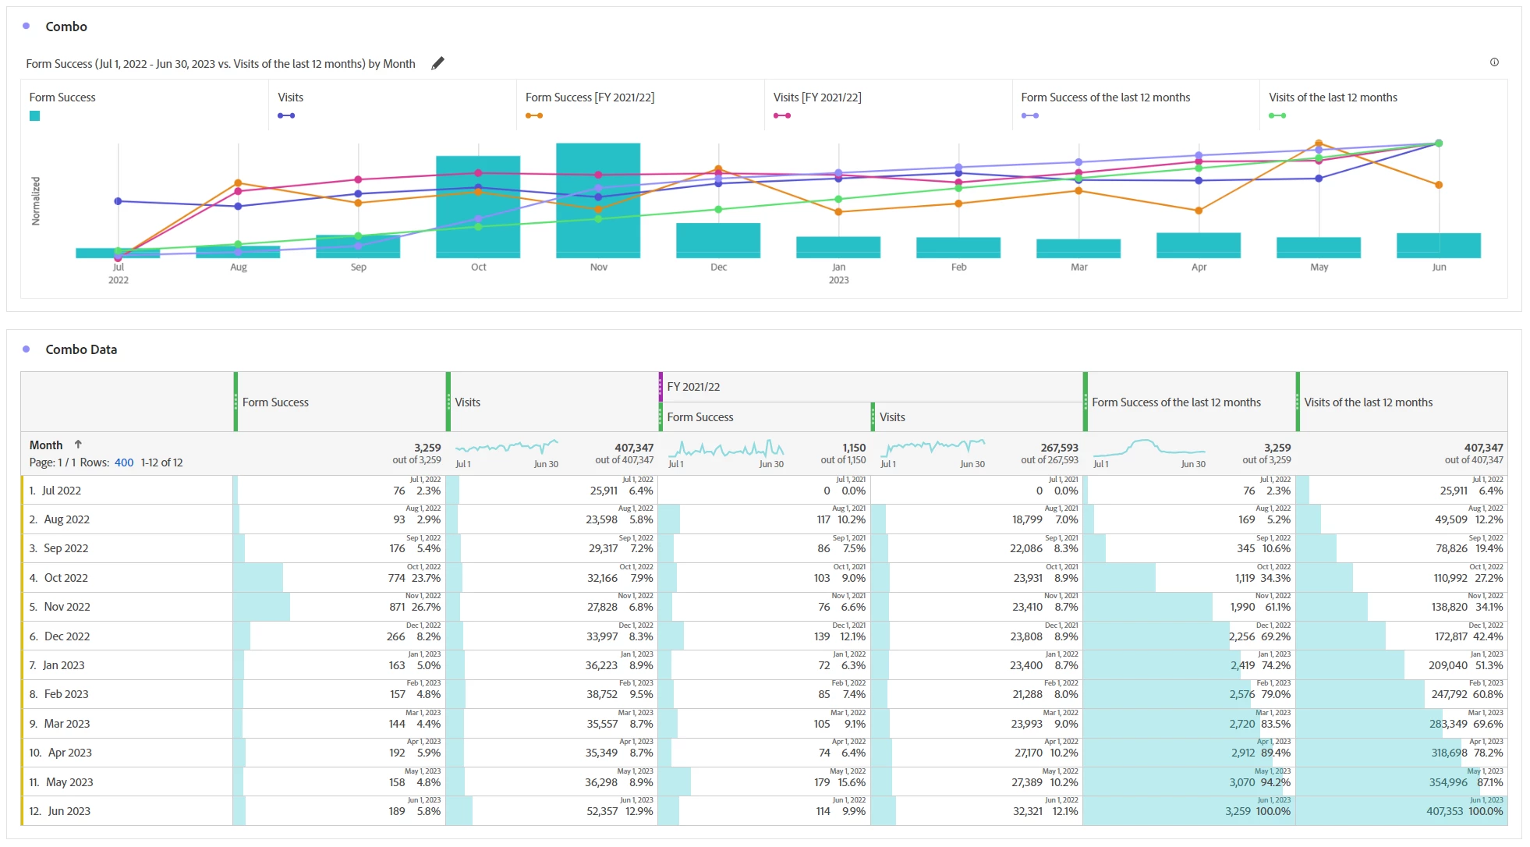Click the Visits legend line marker
Image resolution: width=1530 pixels, height=847 pixels.
(286, 115)
